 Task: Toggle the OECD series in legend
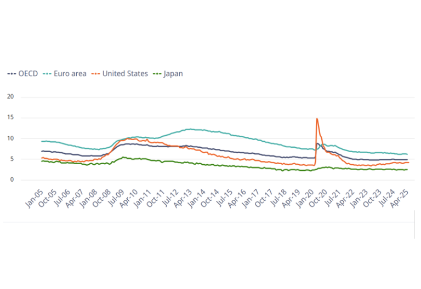(27, 74)
